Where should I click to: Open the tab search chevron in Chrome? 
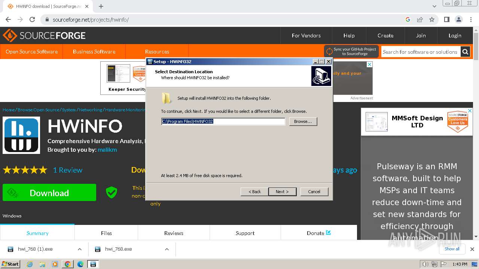coord(434,6)
